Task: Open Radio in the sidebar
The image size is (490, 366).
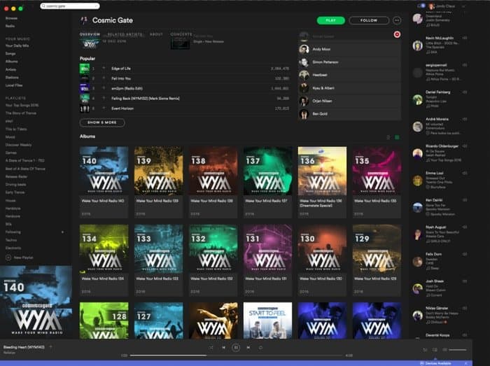Action: [10, 26]
